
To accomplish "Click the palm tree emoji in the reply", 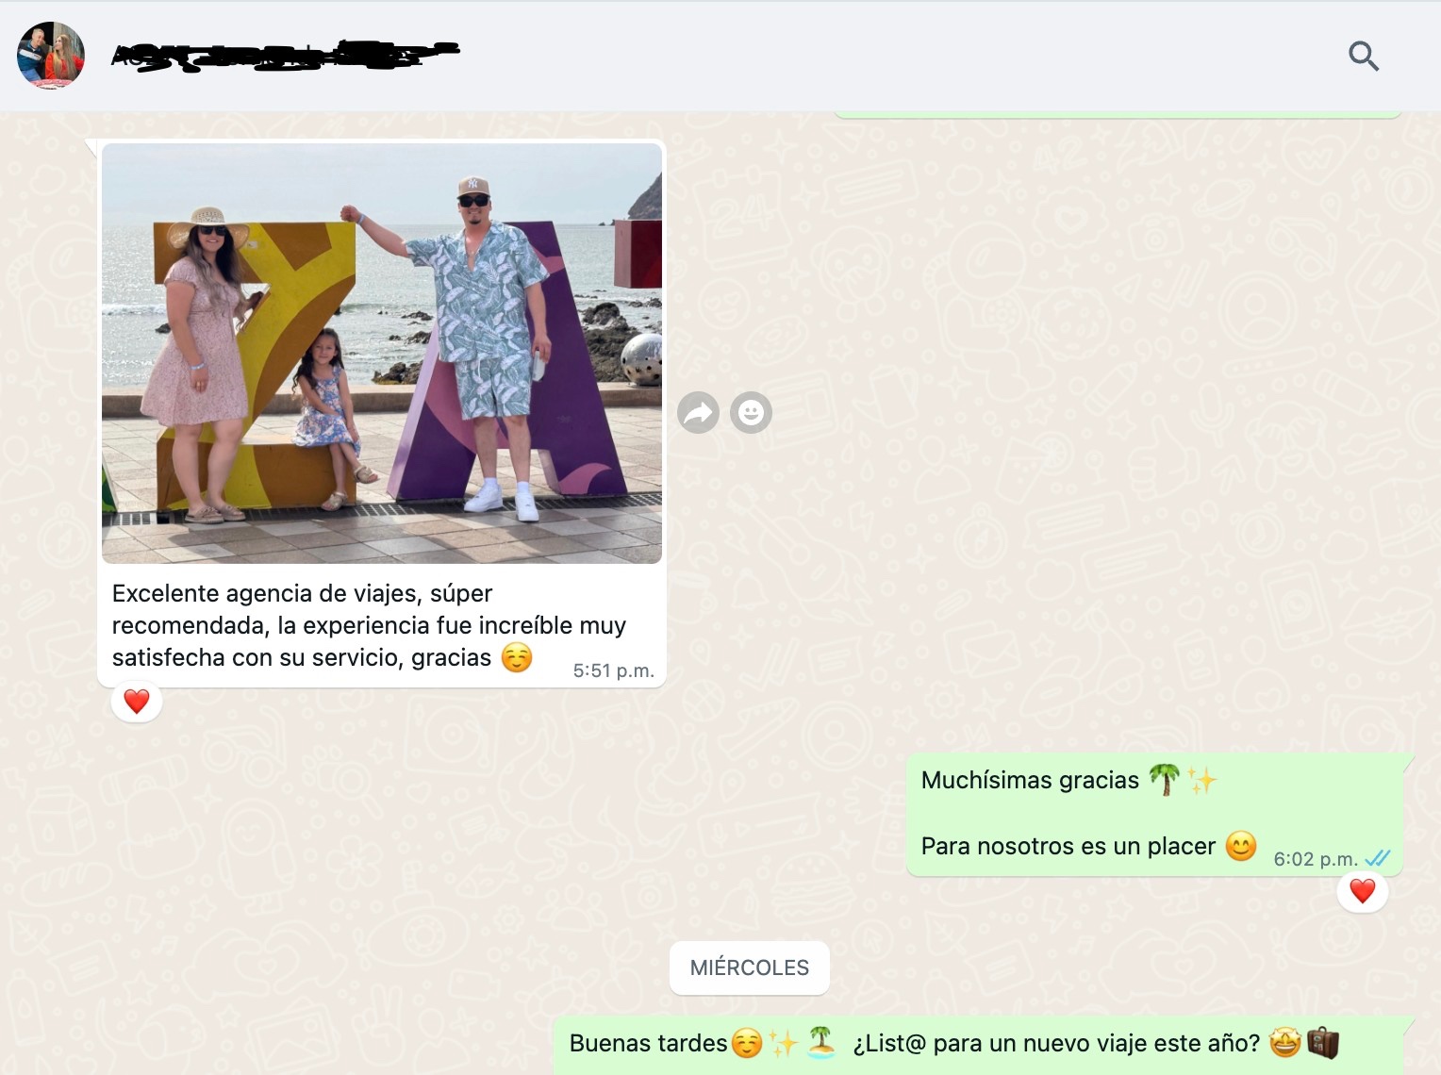I will click(x=1165, y=780).
